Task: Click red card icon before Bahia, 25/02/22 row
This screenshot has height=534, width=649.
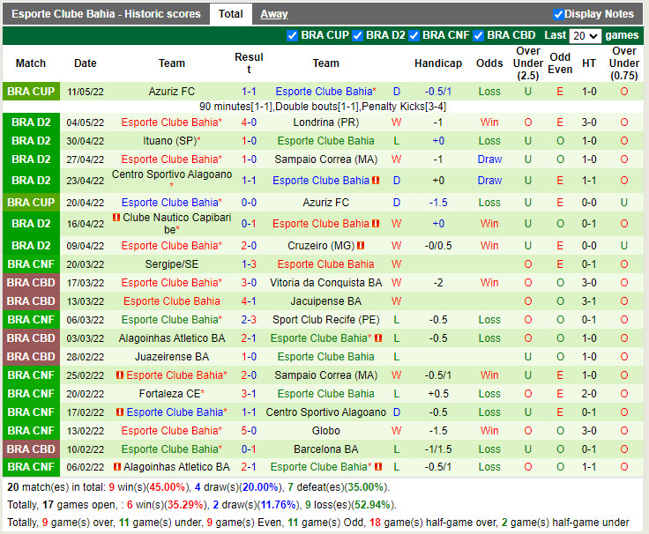Action: tap(119, 375)
